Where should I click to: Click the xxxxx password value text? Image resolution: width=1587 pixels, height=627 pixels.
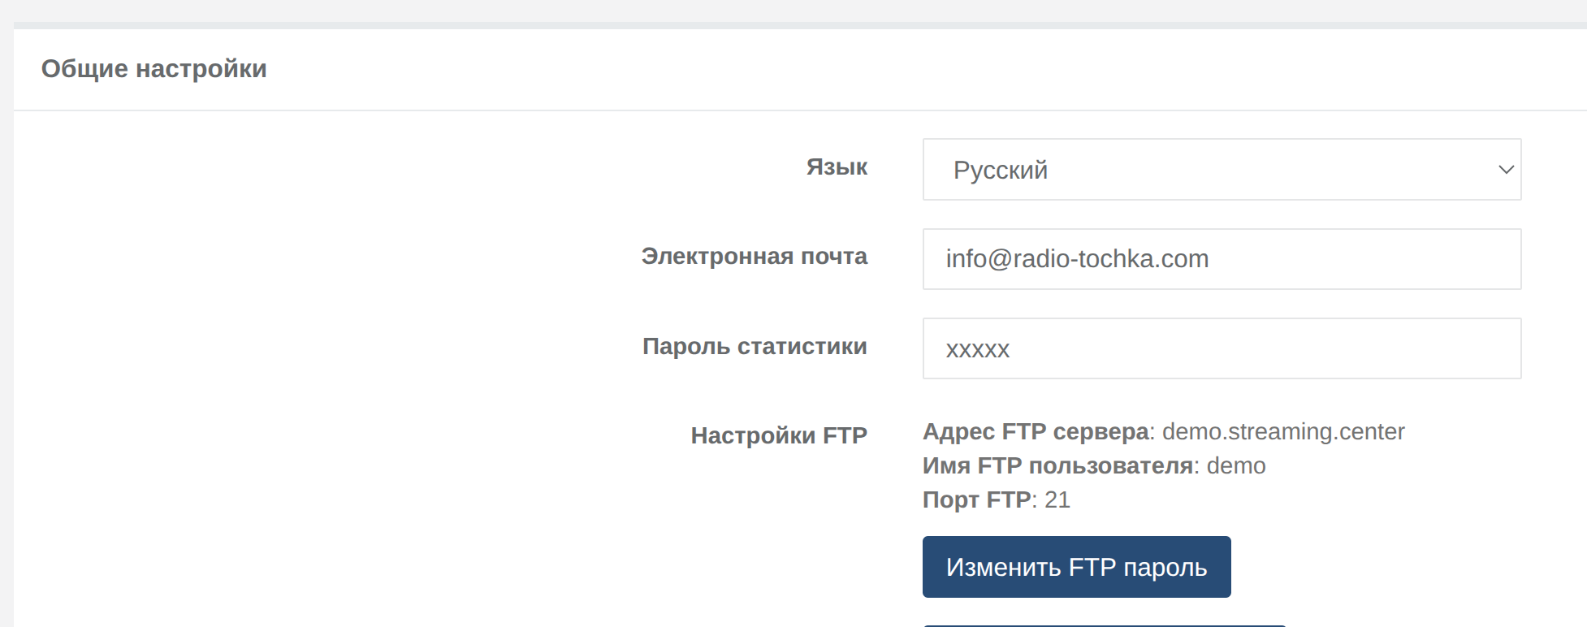tap(978, 349)
